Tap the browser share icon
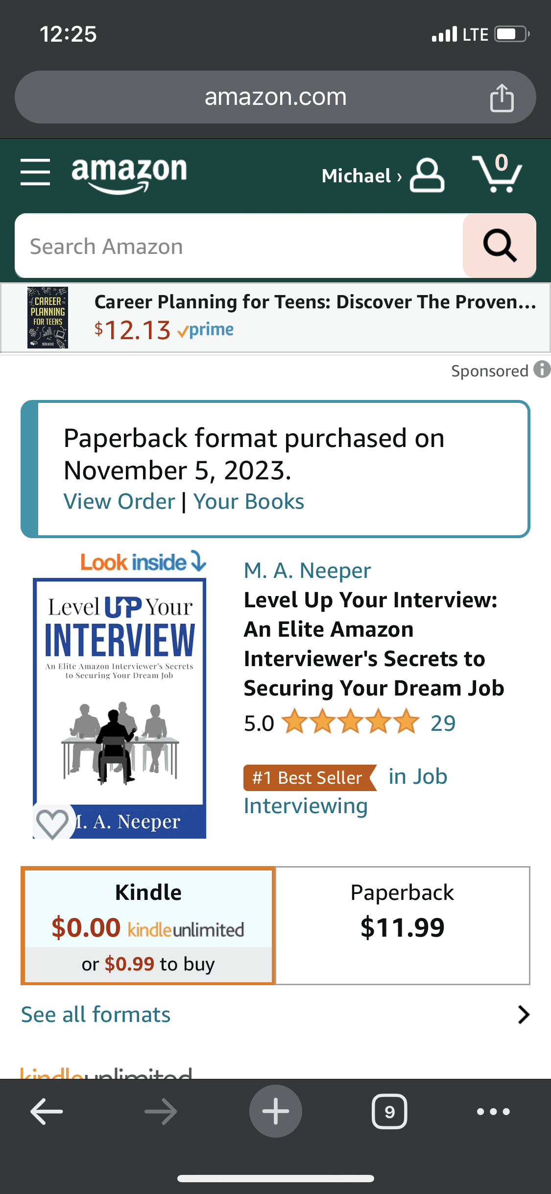551x1194 pixels. click(502, 98)
